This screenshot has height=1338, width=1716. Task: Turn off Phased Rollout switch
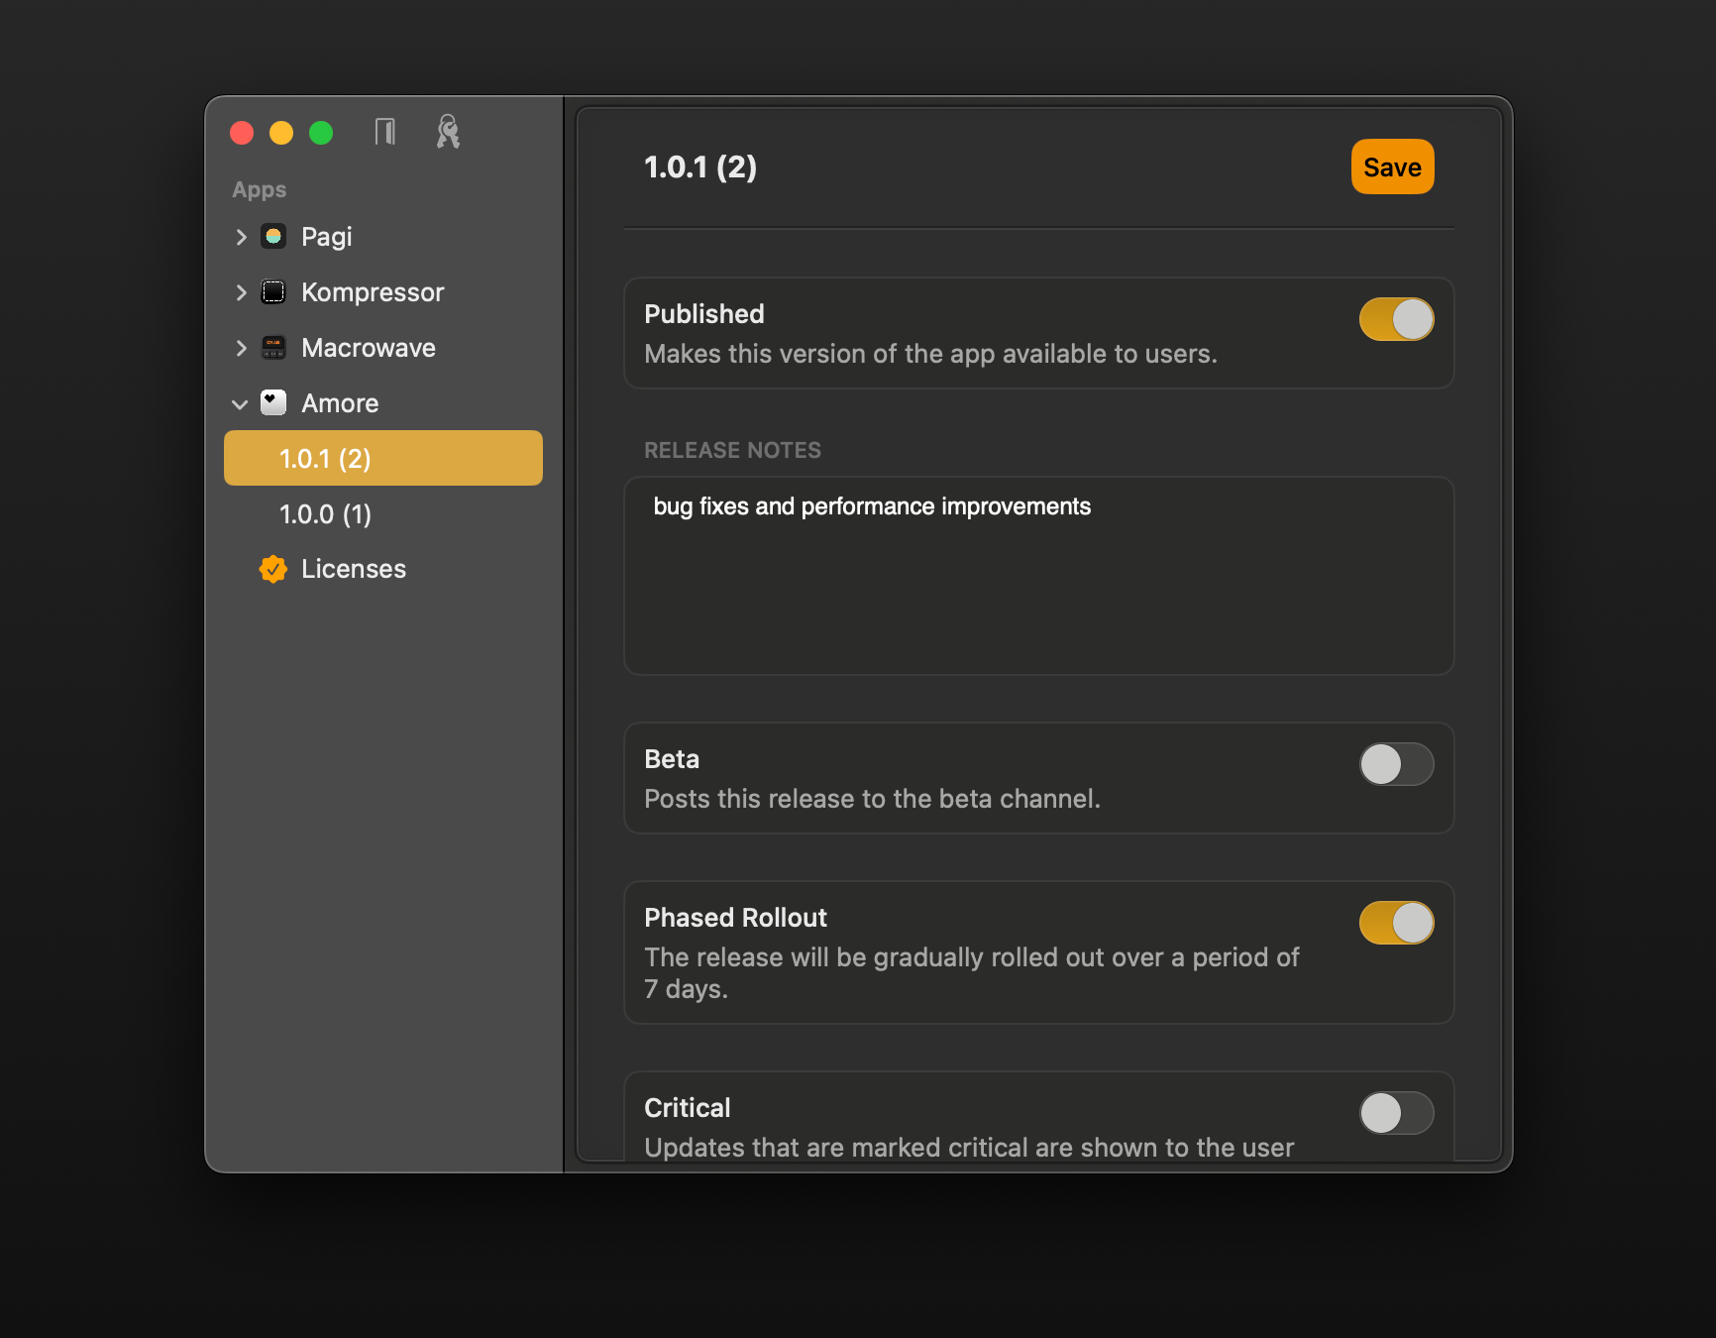[x=1396, y=923]
